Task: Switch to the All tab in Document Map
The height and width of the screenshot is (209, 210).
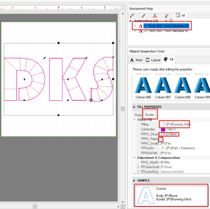Action: (x=180, y=15)
